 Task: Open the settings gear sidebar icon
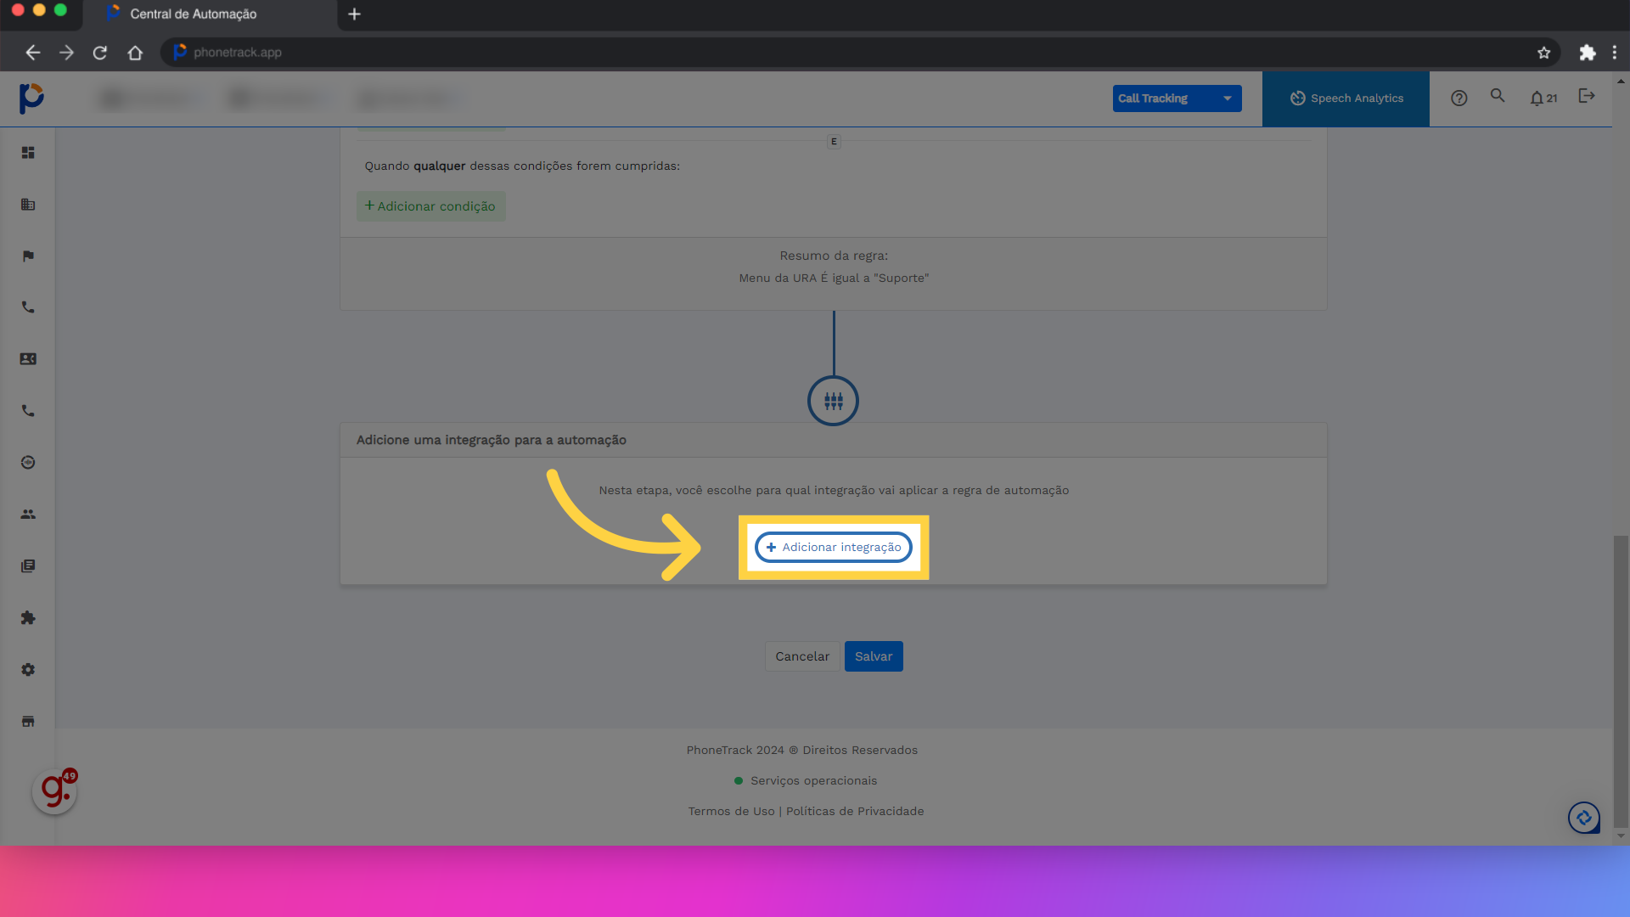pos(28,670)
